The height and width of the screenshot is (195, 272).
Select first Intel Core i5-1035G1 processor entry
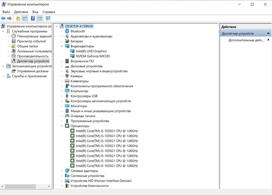[x=107, y=131]
